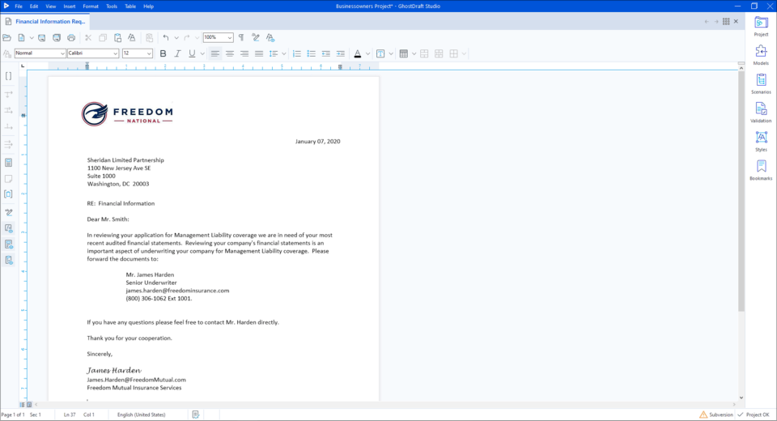Screen dimensions: 777x421
Task: Click the date January 07, 2020
Action: tap(317, 142)
